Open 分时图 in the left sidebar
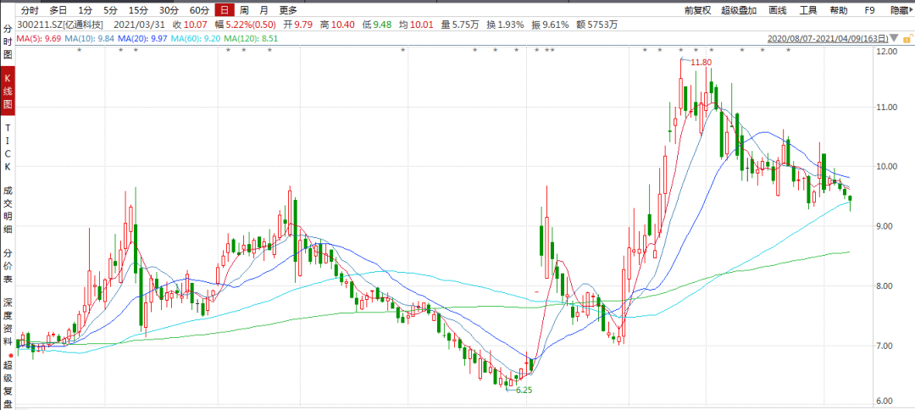The image size is (915, 410). [8, 43]
